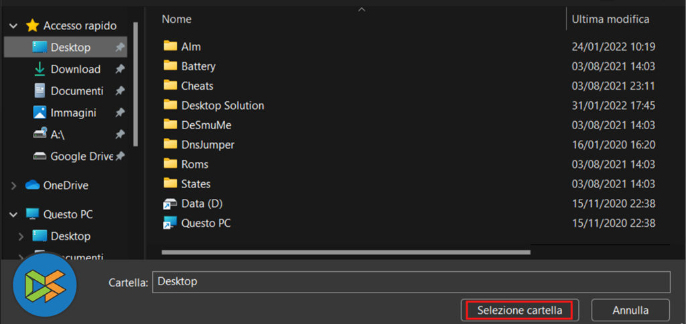The width and height of the screenshot is (686, 324).
Task: Click the Accesso rapido star icon
Action: (32, 26)
